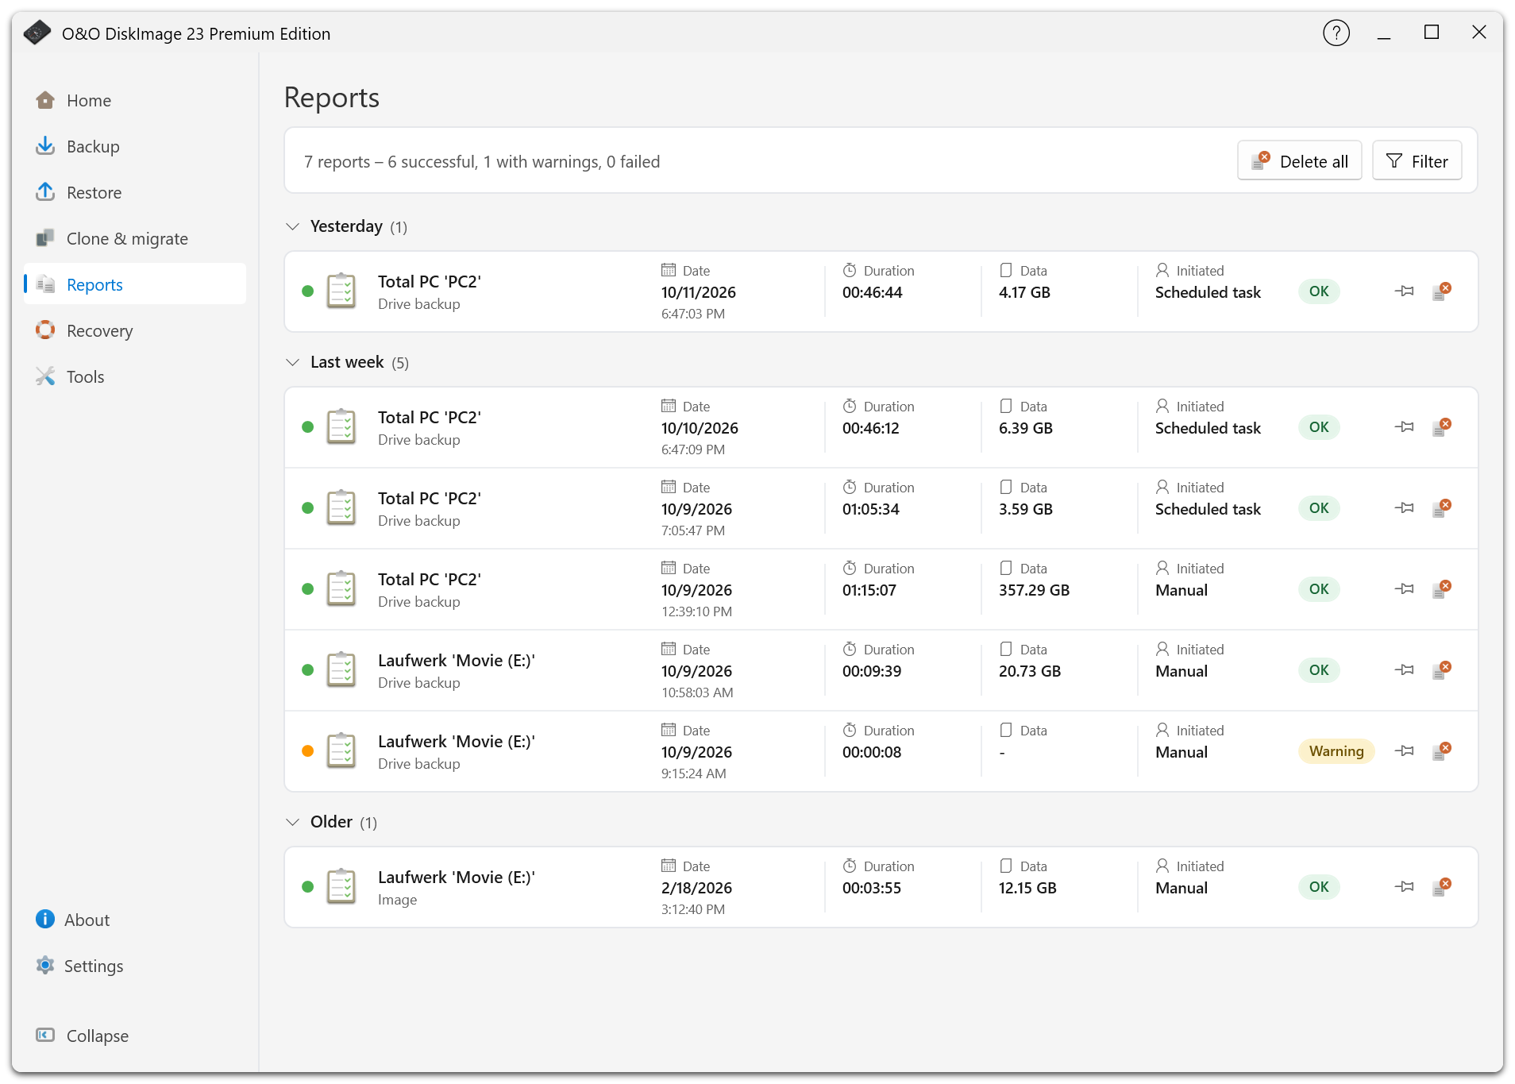Click the Warning status badge
The image size is (1515, 1084).
click(1336, 751)
